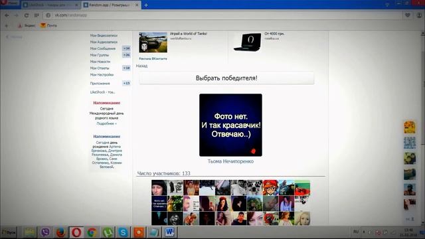Open the Играй в World of Tanks! link
425x239 pixels.
pos(189,34)
